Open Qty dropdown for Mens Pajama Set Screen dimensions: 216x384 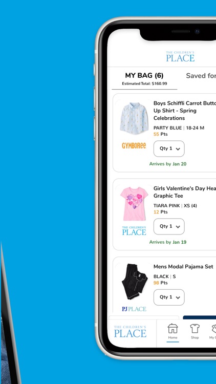click(x=169, y=297)
